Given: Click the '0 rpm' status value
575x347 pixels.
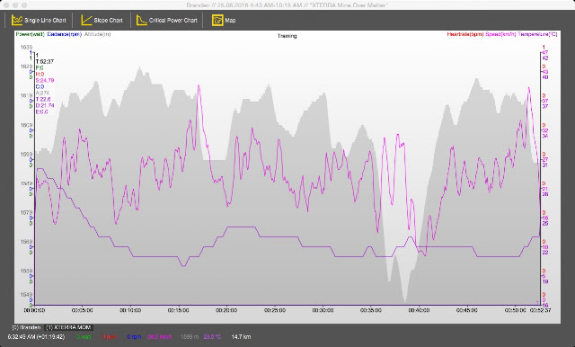Looking at the screenshot, I should (x=134, y=337).
